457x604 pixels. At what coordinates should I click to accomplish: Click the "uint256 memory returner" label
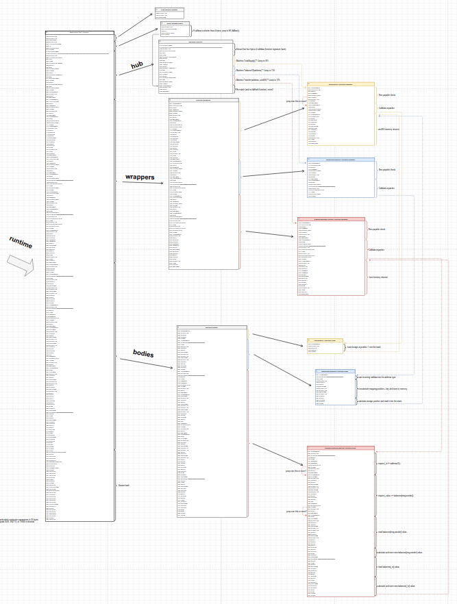pyautogui.click(x=388, y=129)
